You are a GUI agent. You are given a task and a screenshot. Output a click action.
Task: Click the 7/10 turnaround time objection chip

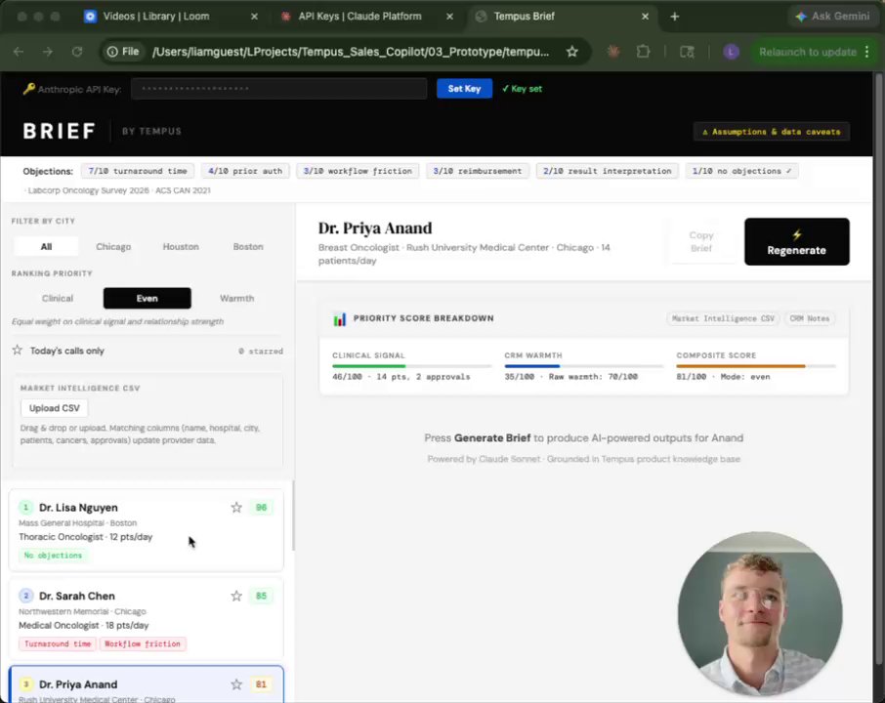coord(137,171)
